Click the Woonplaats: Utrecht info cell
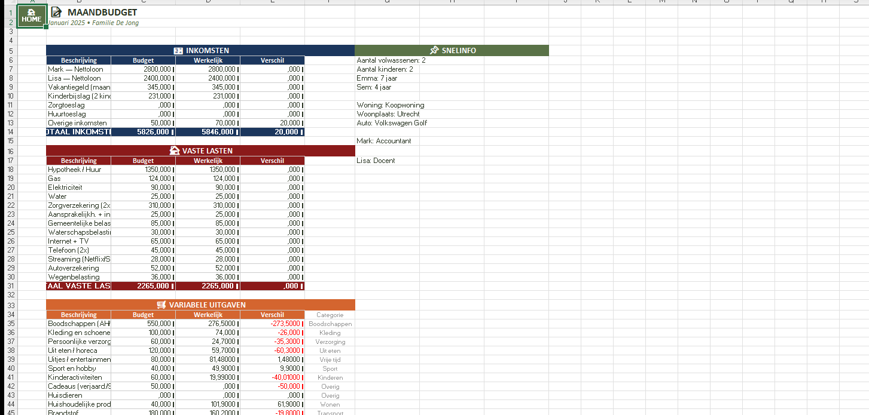 [388, 114]
